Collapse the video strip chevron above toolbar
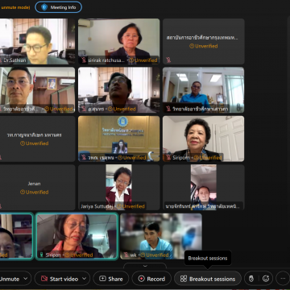The height and width of the screenshot is (290, 290). pyautogui.click(x=145, y=266)
